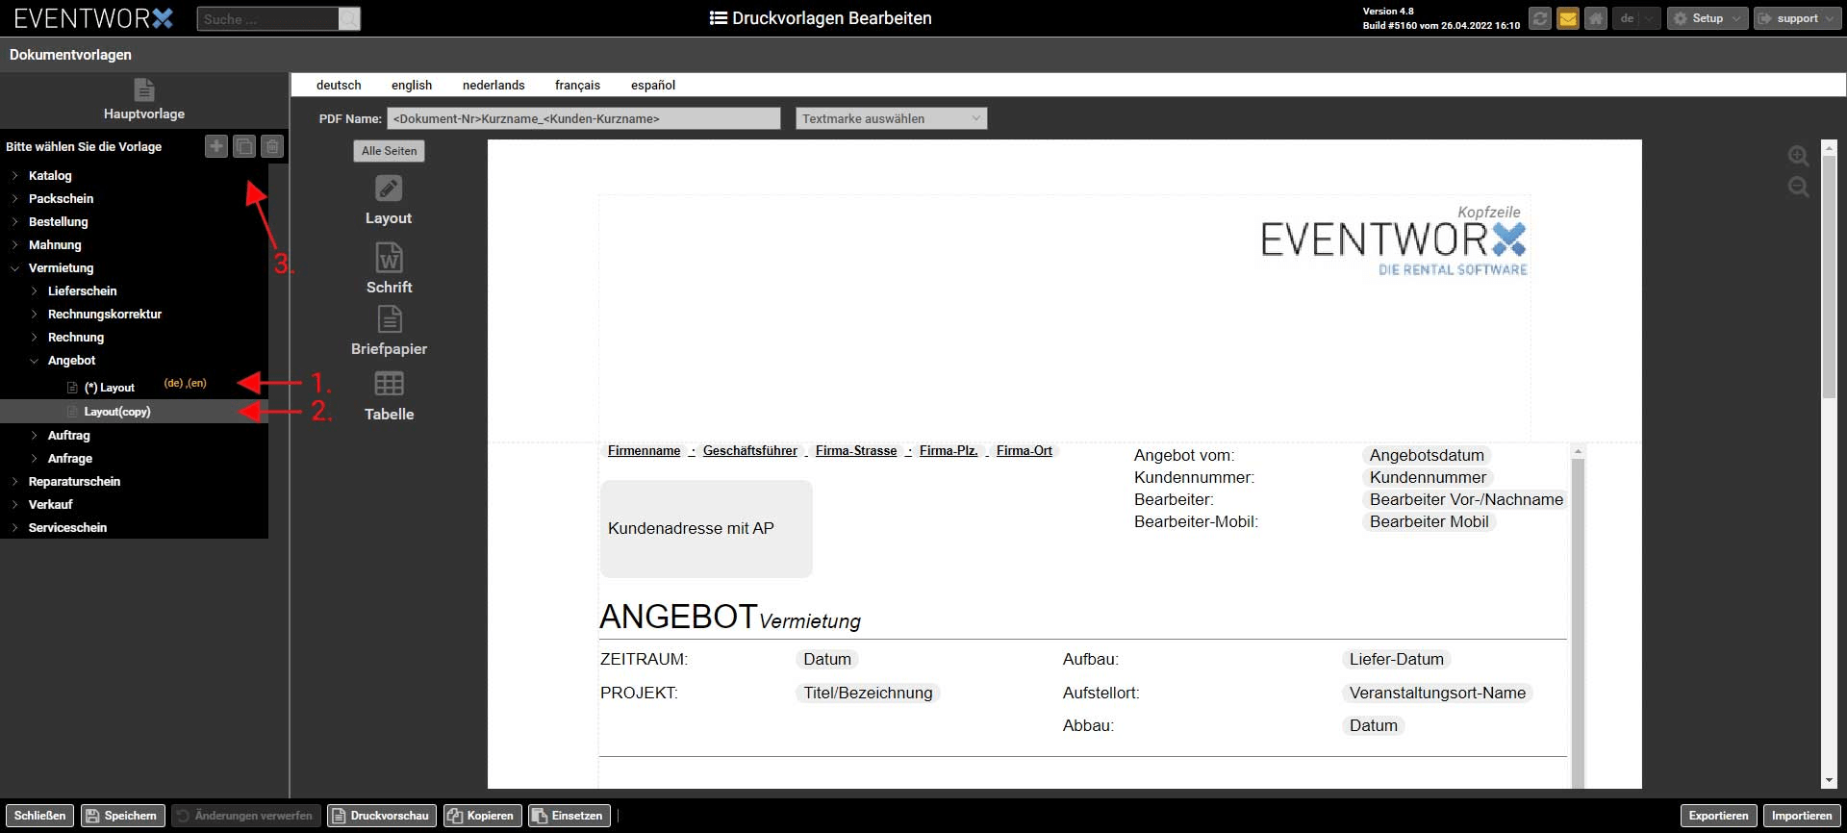
Task: Select the Briefpapier icon
Action: (x=389, y=319)
